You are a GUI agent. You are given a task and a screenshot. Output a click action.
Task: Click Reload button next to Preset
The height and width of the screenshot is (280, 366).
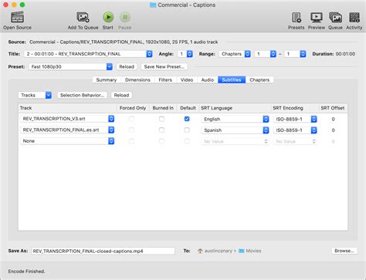(x=127, y=66)
